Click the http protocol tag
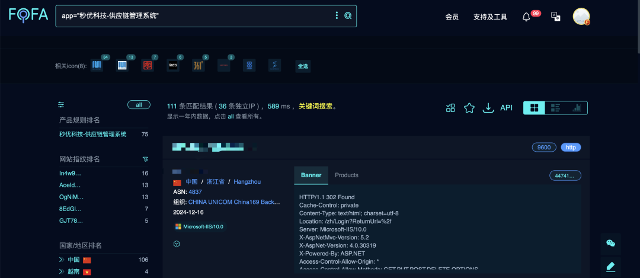 (571, 148)
